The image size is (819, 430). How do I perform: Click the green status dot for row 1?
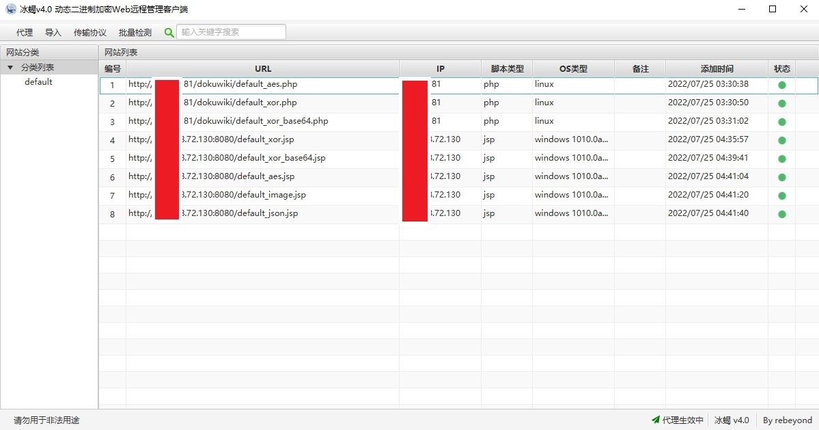pyautogui.click(x=782, y=85)
